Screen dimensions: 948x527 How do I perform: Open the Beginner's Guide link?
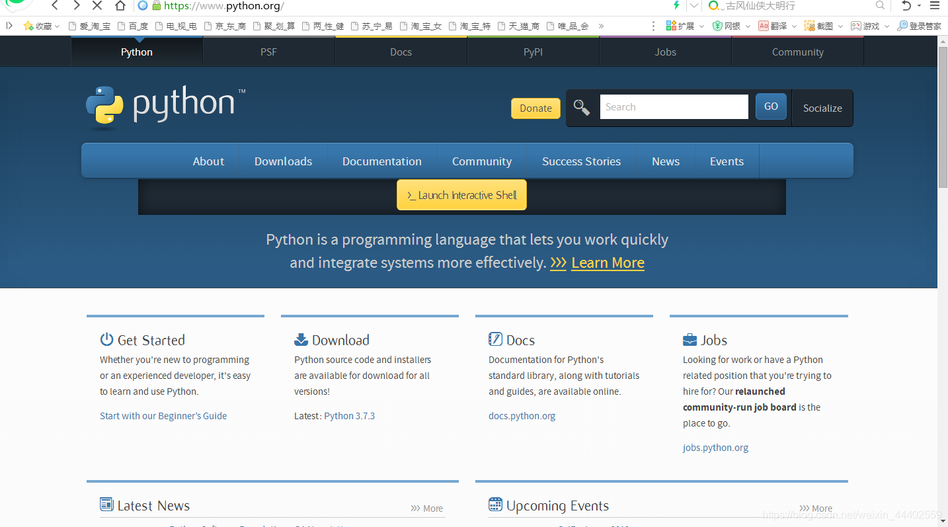163,416
